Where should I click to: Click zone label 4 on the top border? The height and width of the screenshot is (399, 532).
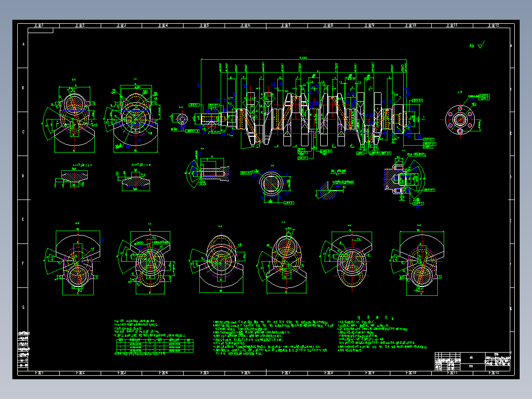(163, 26)
